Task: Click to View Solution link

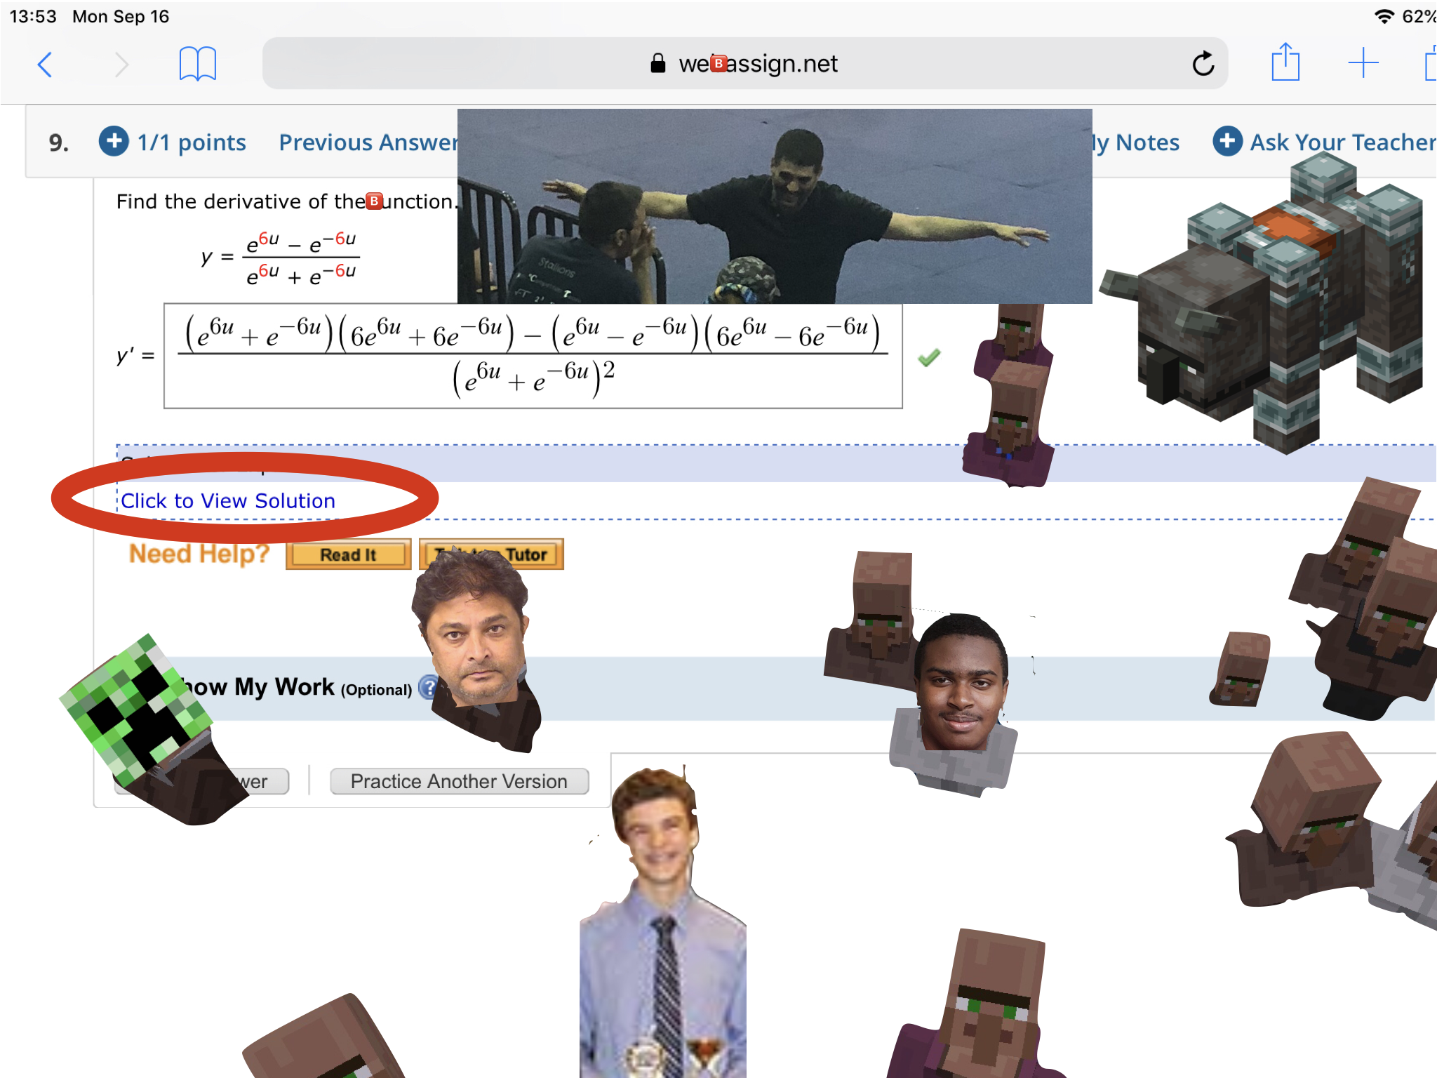Action: click(228, 501)
